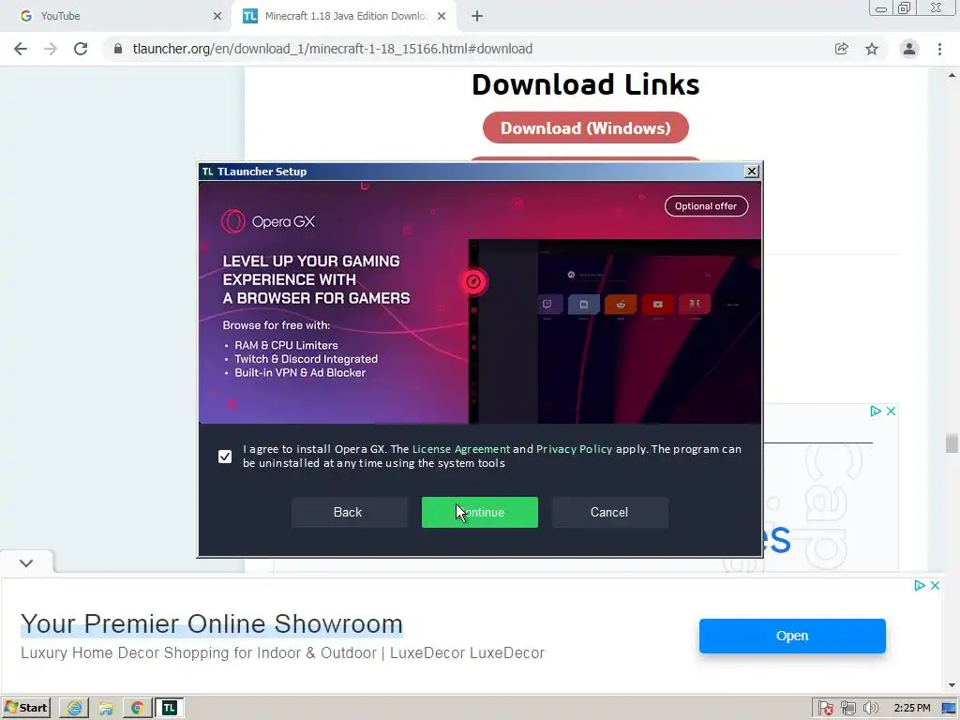
Task: Click the 2:25 PM system clock
Action: pos(911,708)
